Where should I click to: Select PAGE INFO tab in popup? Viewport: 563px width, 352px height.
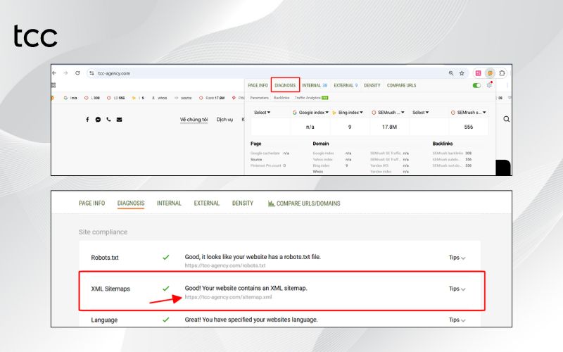258,85
